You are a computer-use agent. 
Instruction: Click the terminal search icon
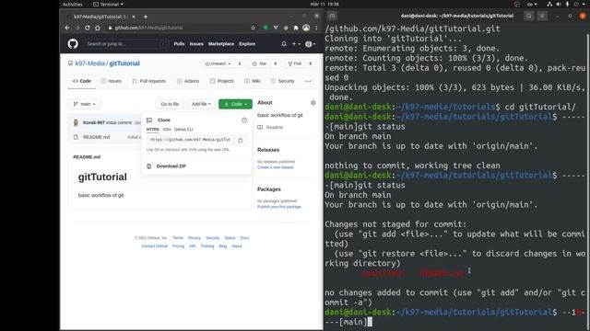528,16
